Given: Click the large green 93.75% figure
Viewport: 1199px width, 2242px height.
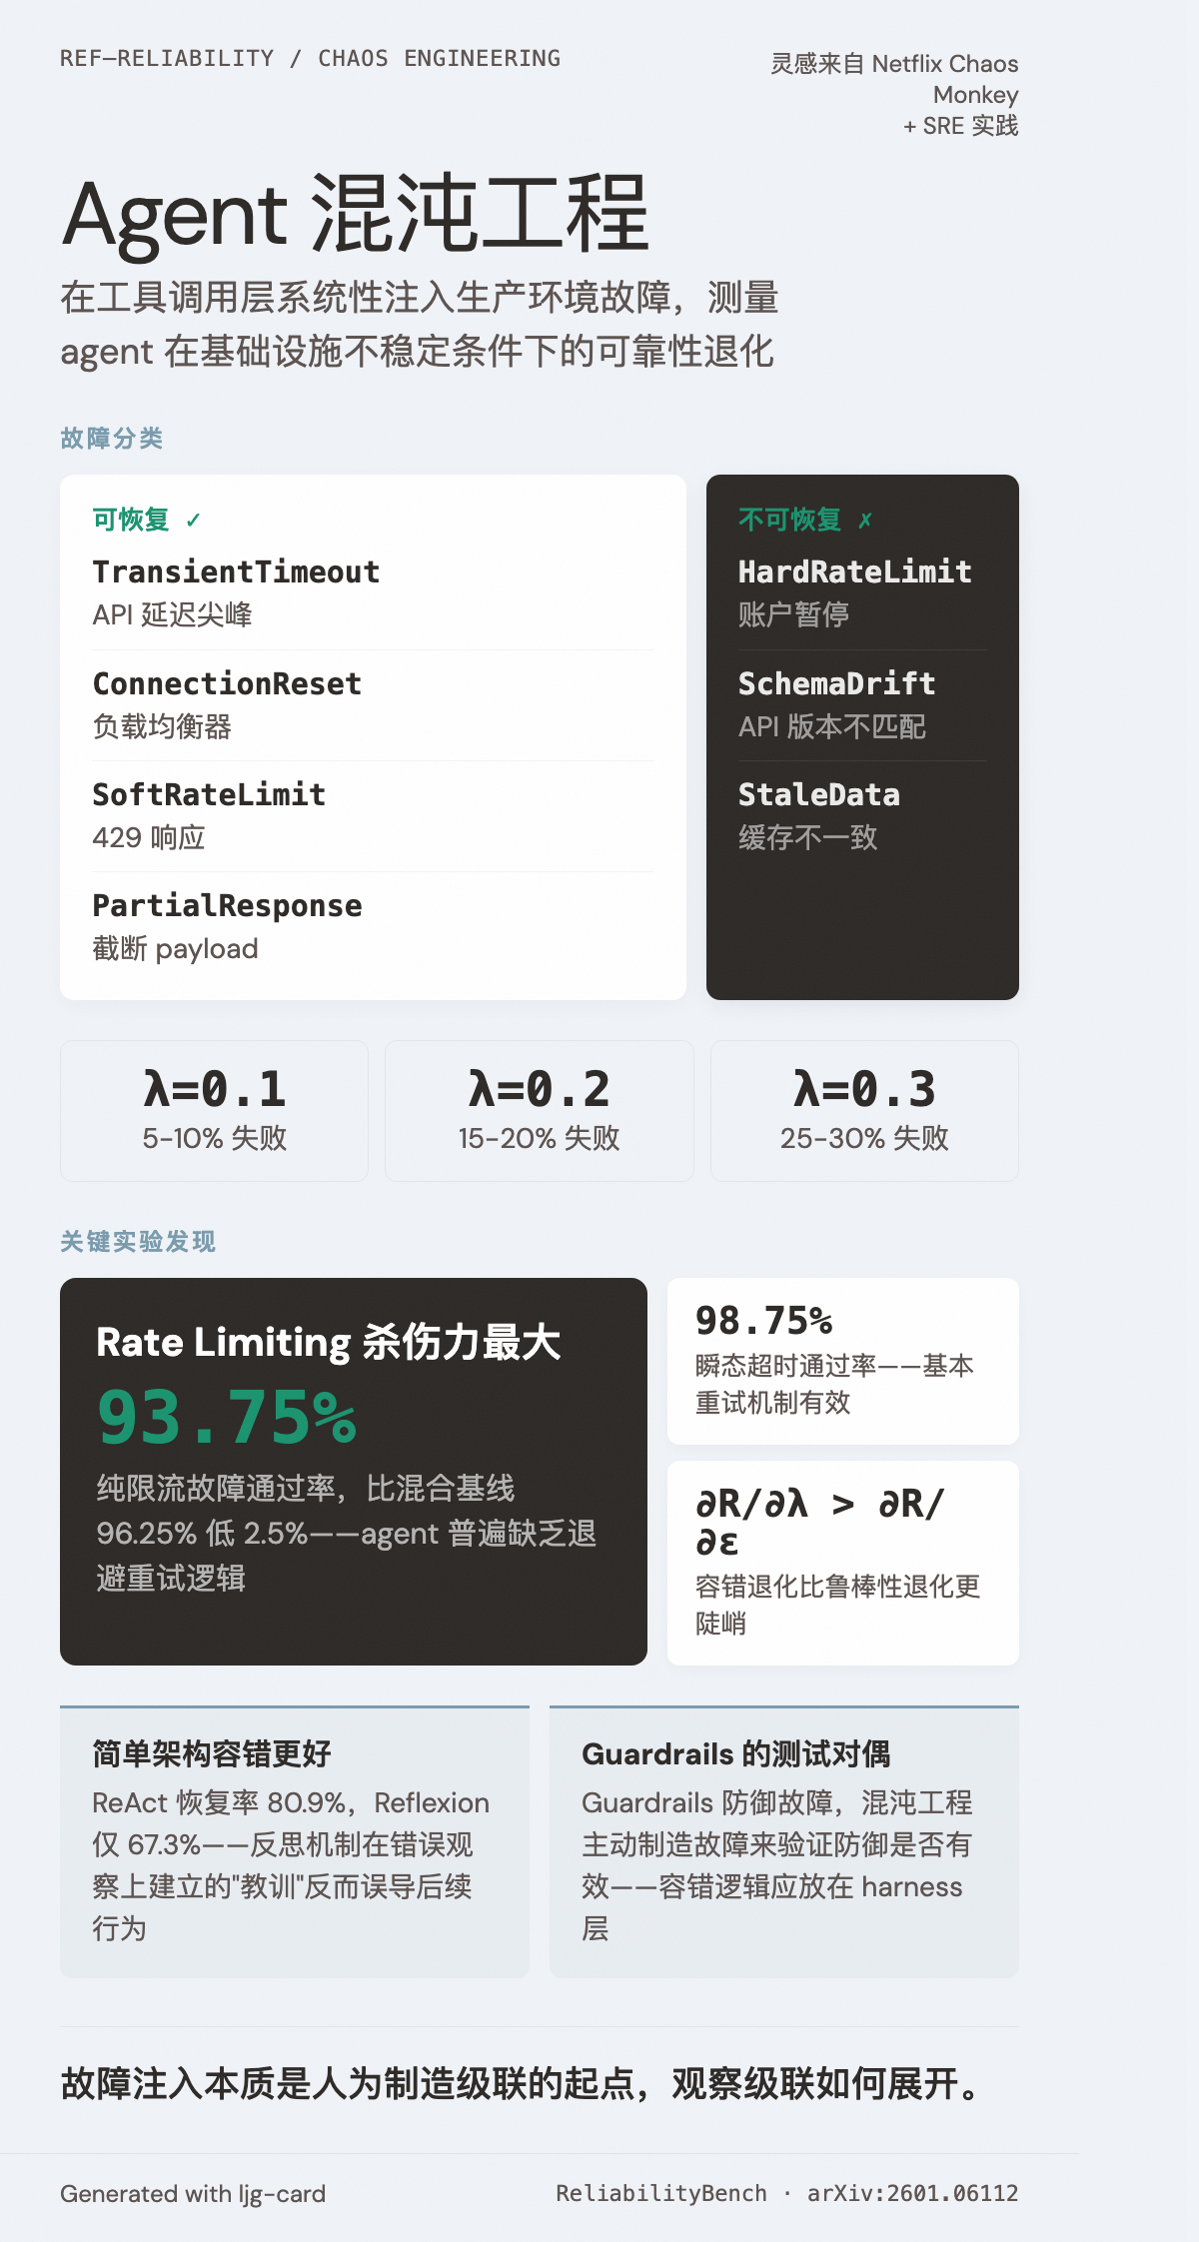Looking at the screenshot, I should click(x=227, y=1418).
